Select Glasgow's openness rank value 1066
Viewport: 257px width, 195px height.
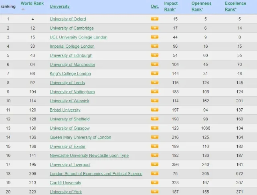pyautogui.click(x=206, y=128)
